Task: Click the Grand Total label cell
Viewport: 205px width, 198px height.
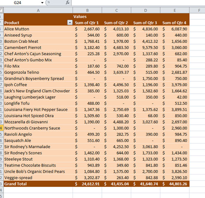Action: tap(38, 184)
